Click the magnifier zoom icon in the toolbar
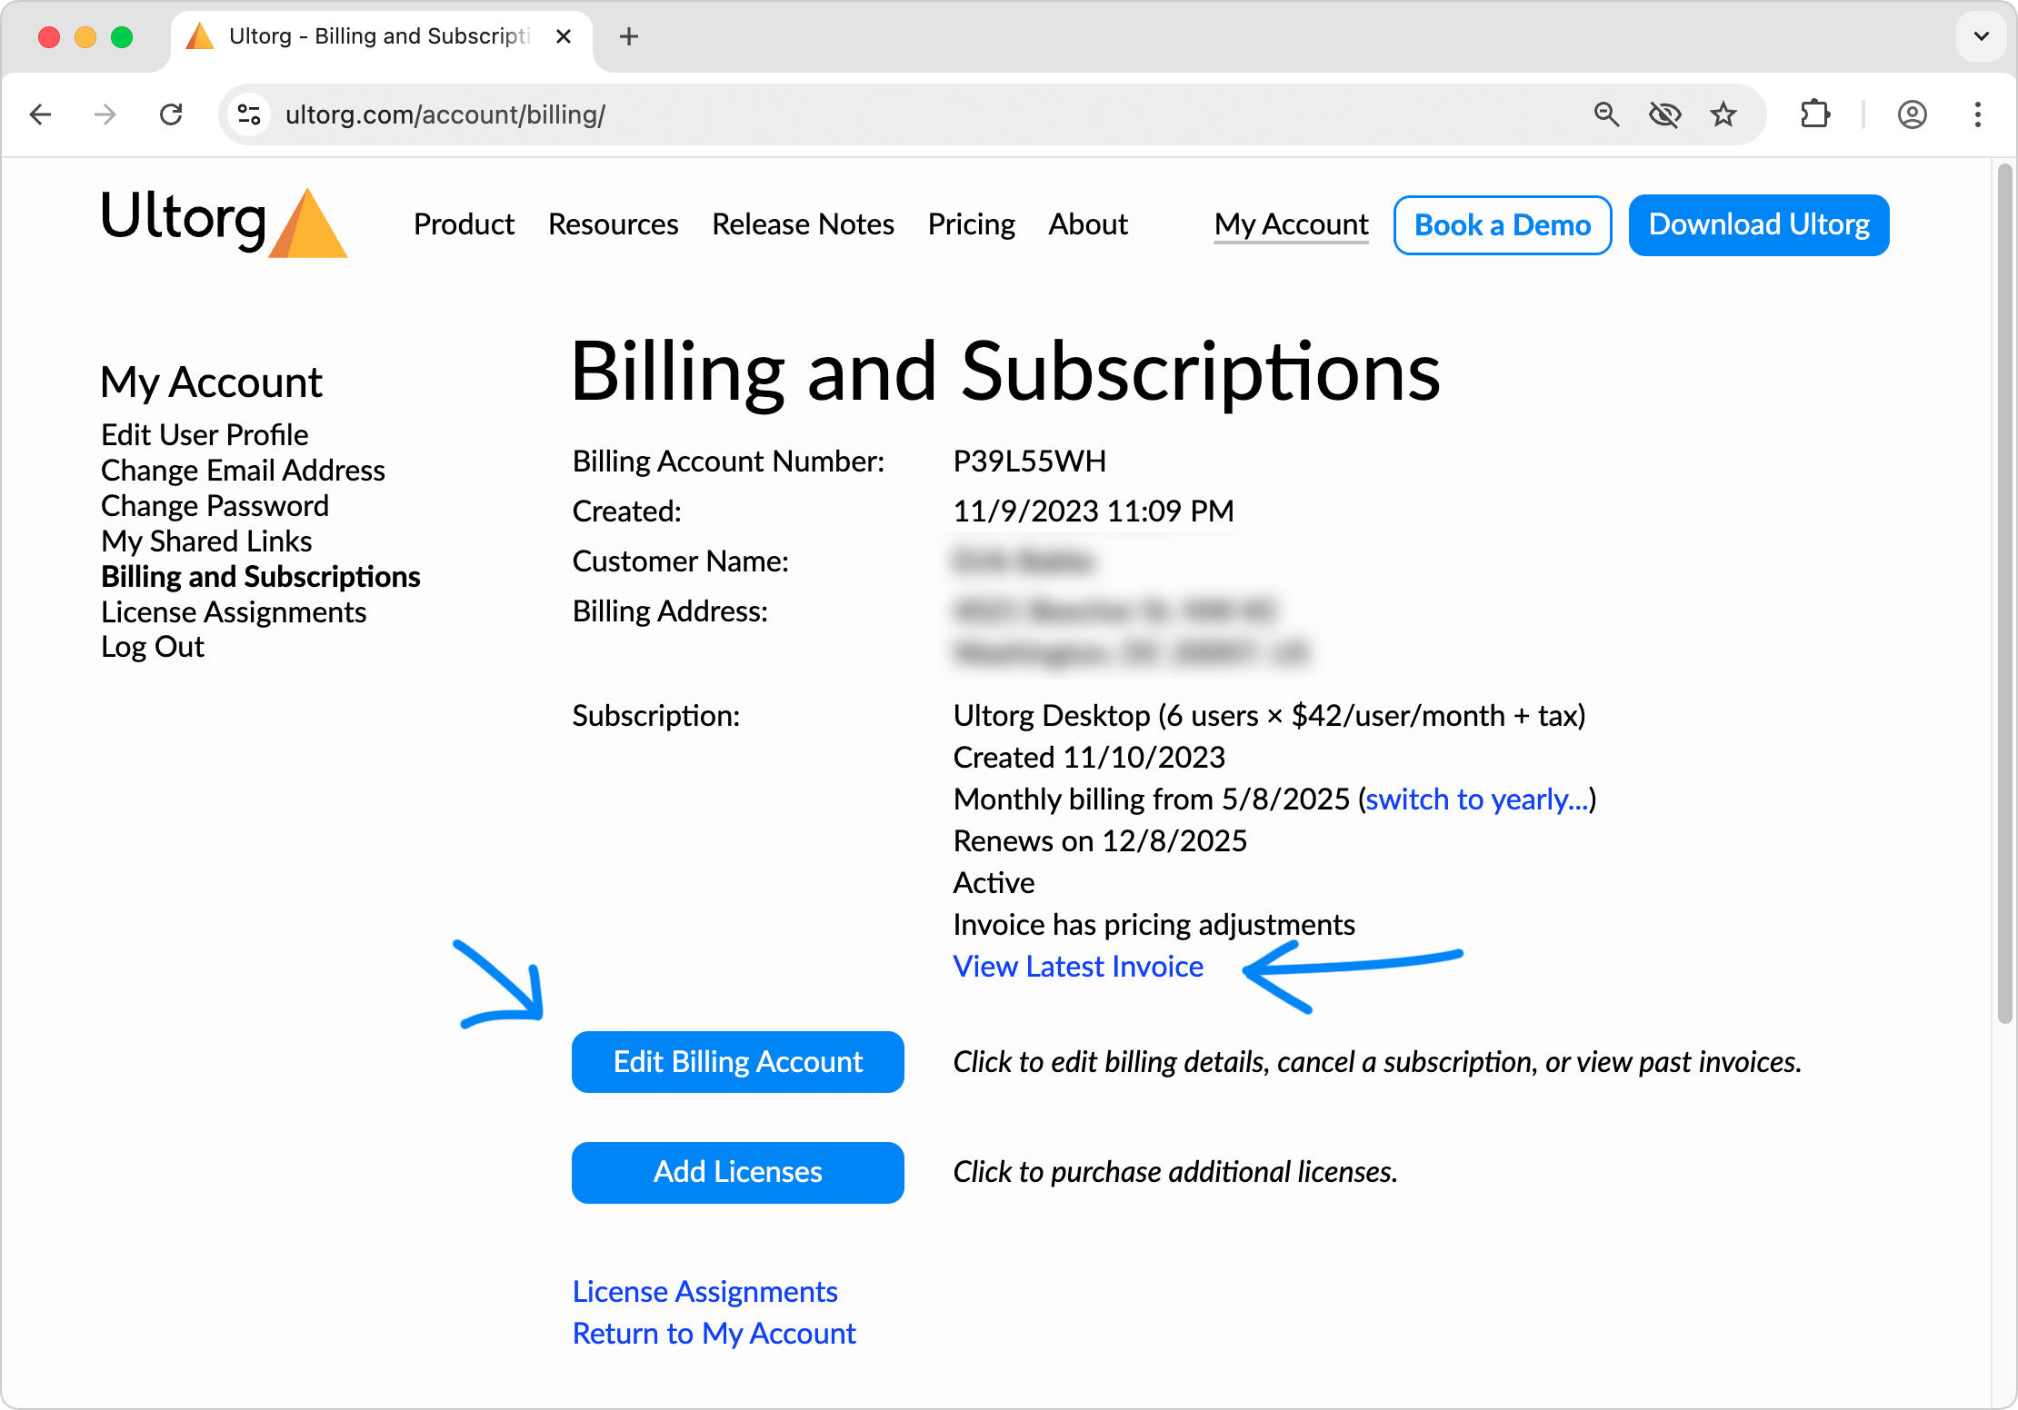2018x1410 pixels. pyautogui.click(x=1606, y=114)
